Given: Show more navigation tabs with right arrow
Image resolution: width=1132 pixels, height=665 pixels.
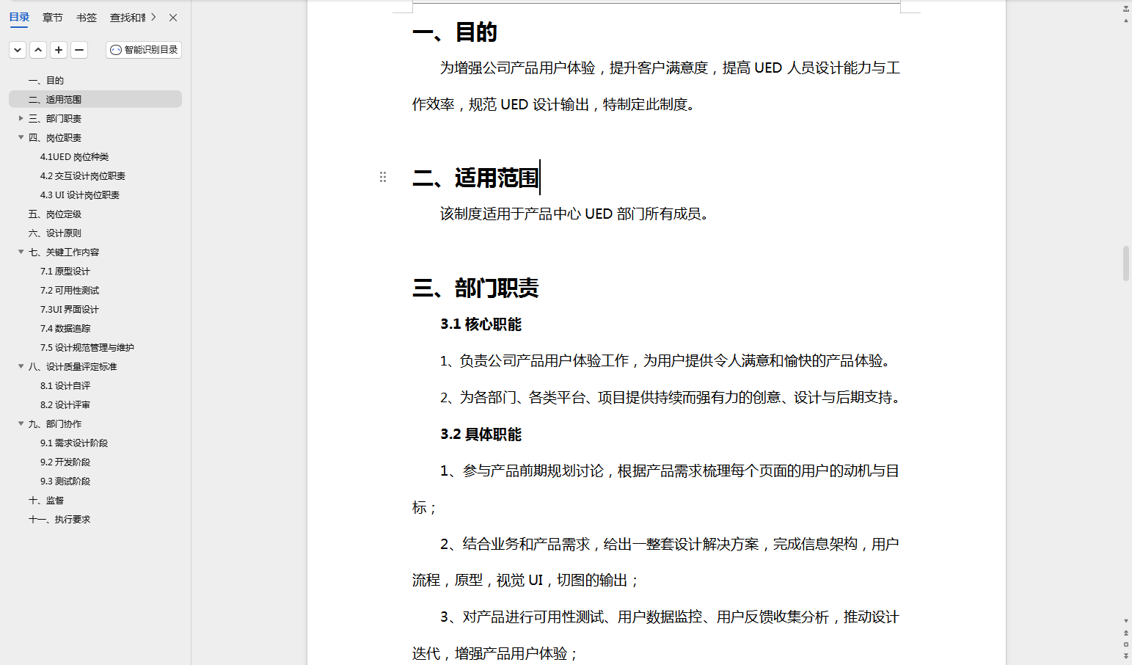Looking at the screenshot, I should coord(153,17).
